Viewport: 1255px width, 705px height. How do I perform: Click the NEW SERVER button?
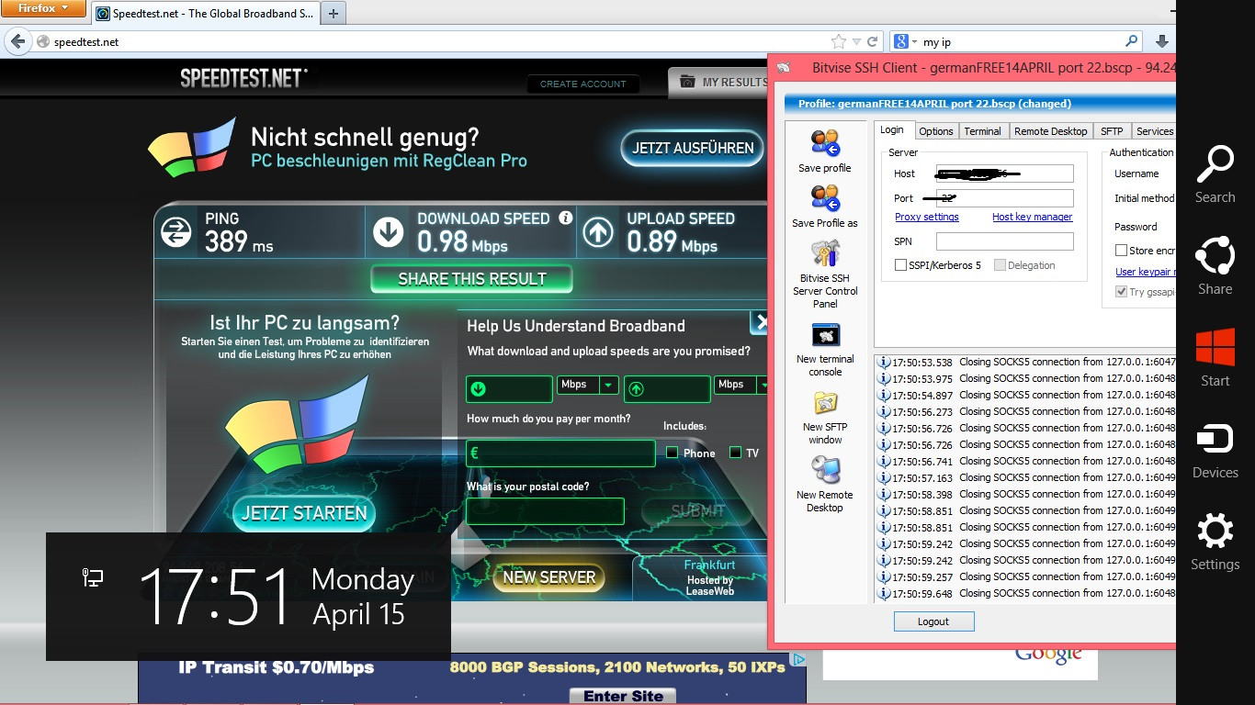pyautogui.click(x=548, y=577)
